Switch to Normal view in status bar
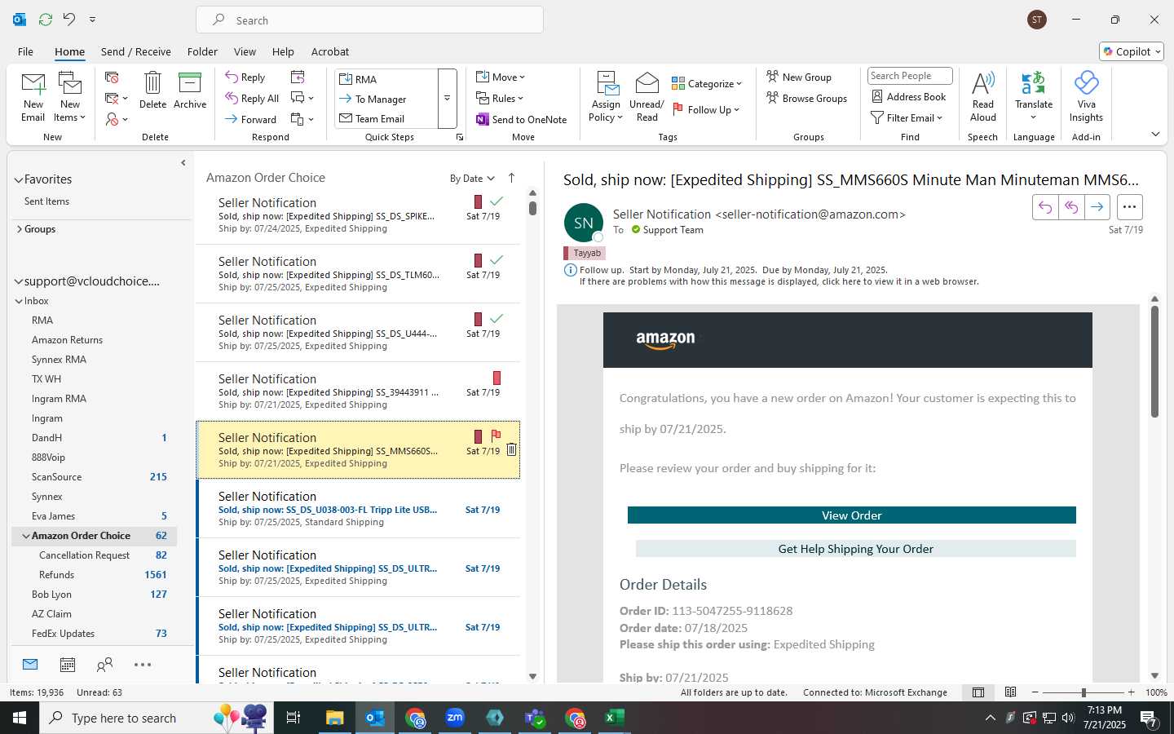 978,692
